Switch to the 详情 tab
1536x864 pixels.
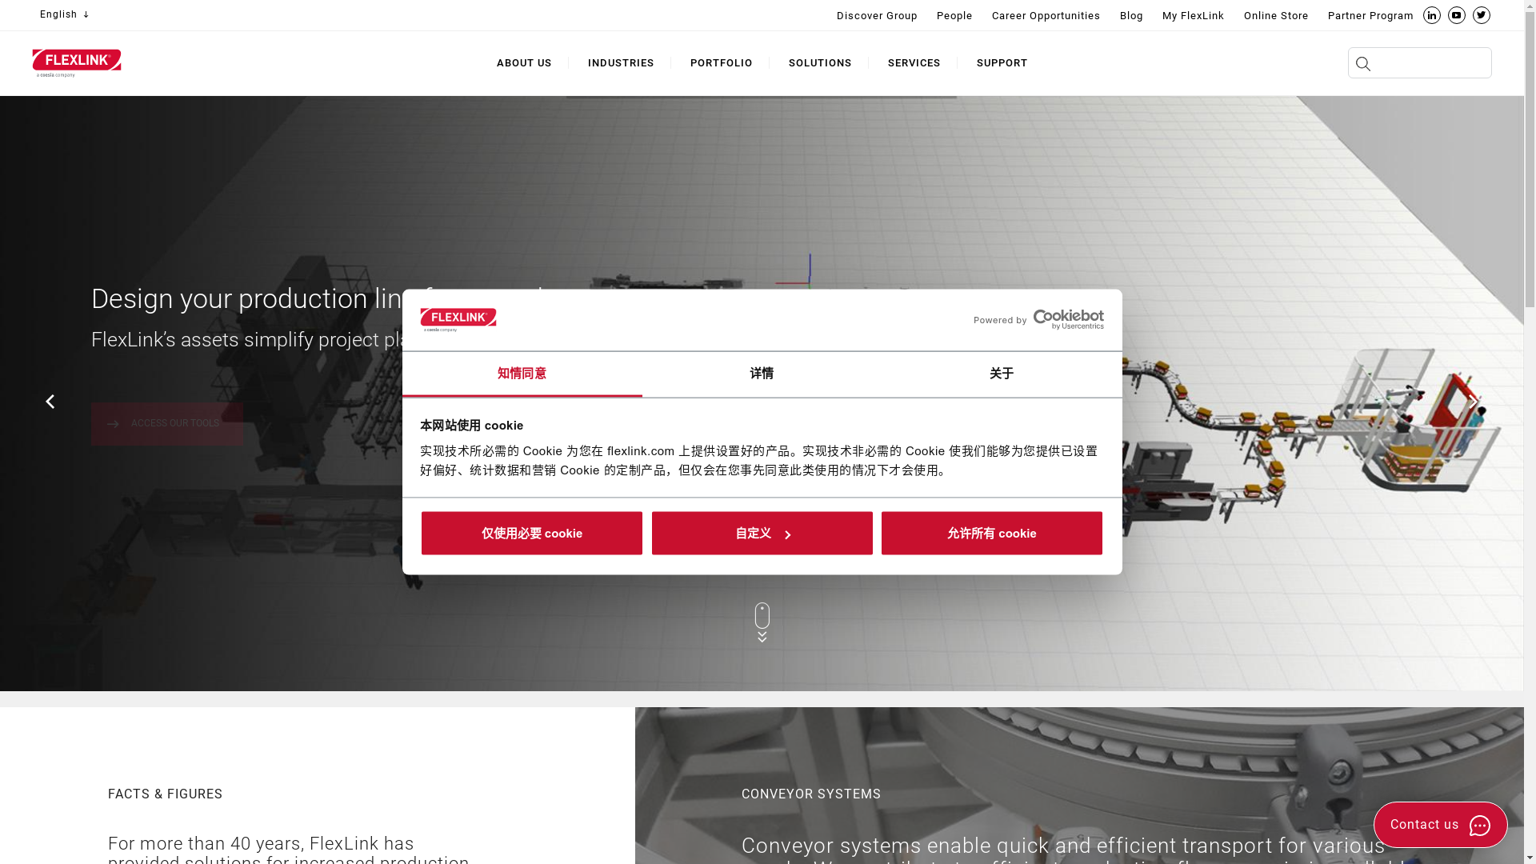pos(762,374)
